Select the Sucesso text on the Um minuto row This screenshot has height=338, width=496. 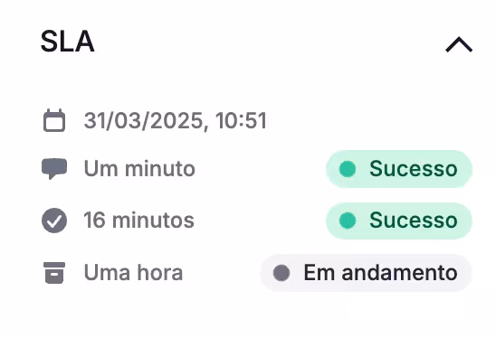click(x=413, y=169)
